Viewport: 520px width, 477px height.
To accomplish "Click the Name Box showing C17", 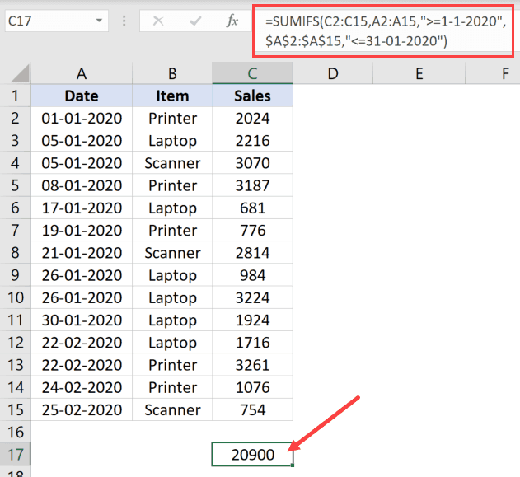I will (45, 21).
